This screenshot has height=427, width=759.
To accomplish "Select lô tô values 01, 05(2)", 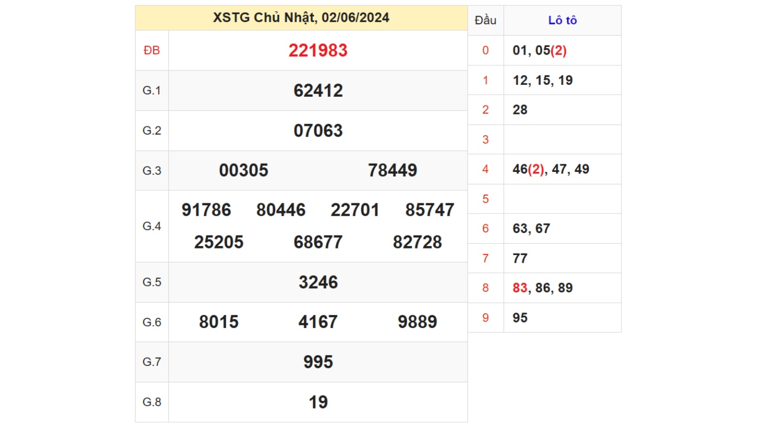I will coord(540,50).
